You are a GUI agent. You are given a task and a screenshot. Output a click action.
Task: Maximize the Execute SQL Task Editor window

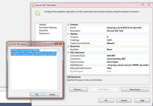[x=143, y=4]
